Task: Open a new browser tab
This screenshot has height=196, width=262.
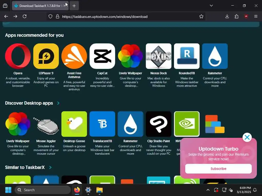Action: coord(74,6)
